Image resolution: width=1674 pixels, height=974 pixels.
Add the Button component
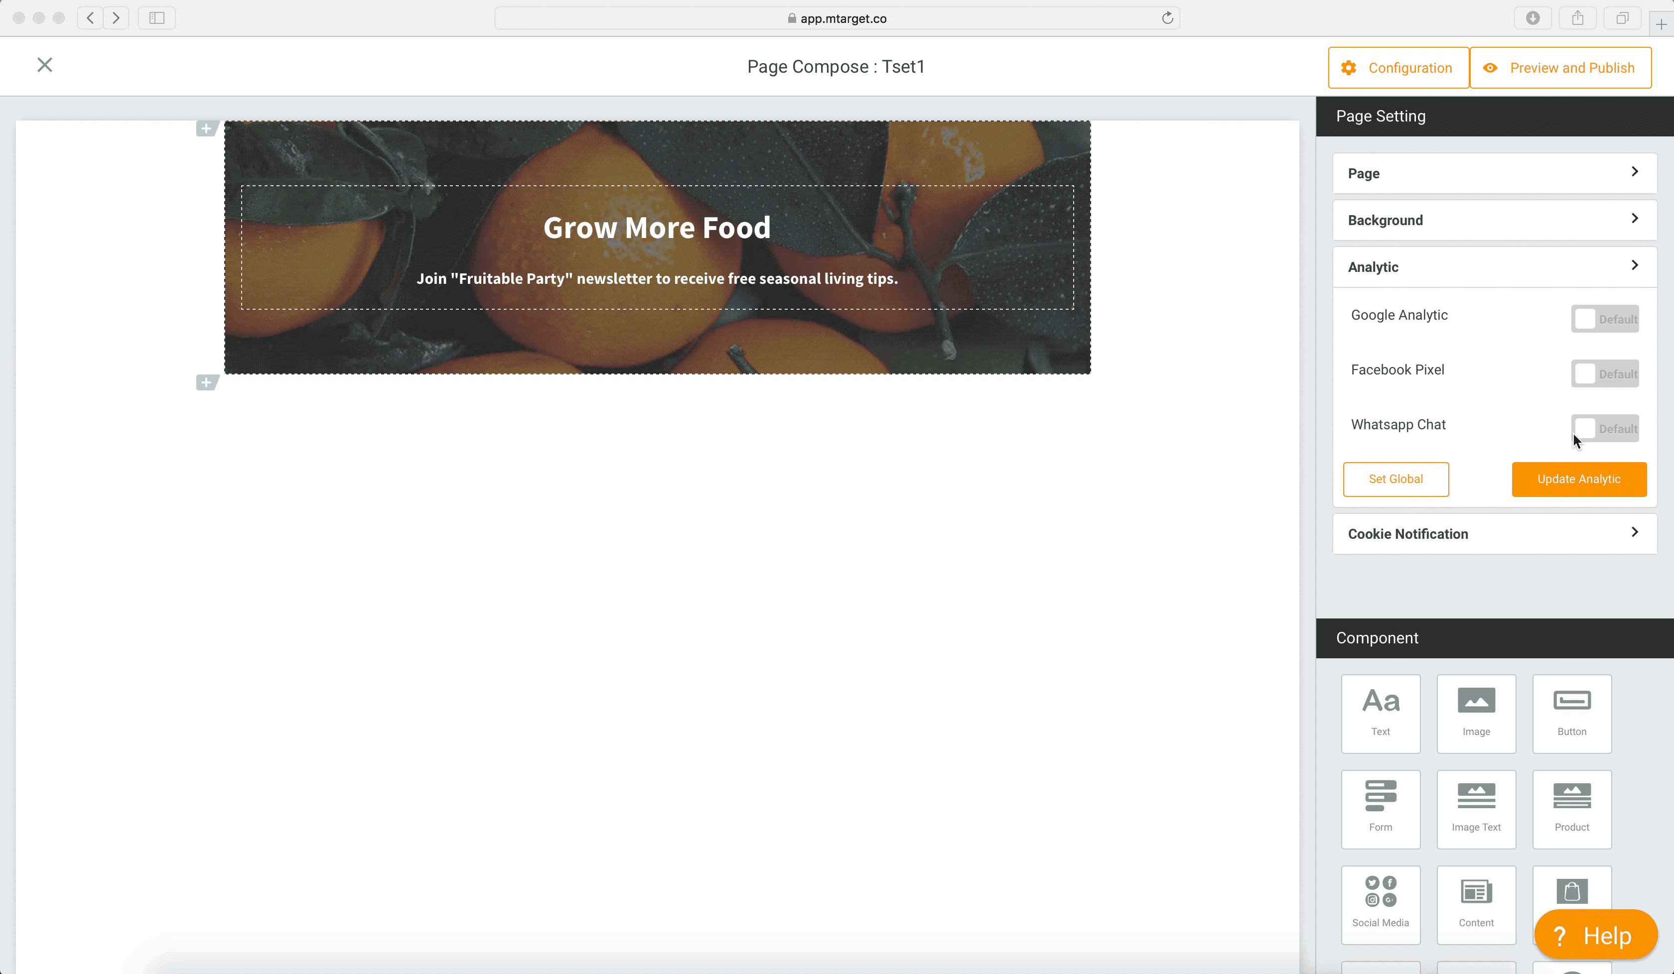(x=1572, y=713)
